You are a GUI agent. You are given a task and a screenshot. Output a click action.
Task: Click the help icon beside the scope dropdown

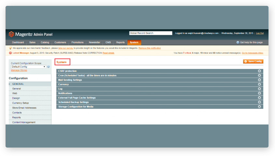(48, 67)
